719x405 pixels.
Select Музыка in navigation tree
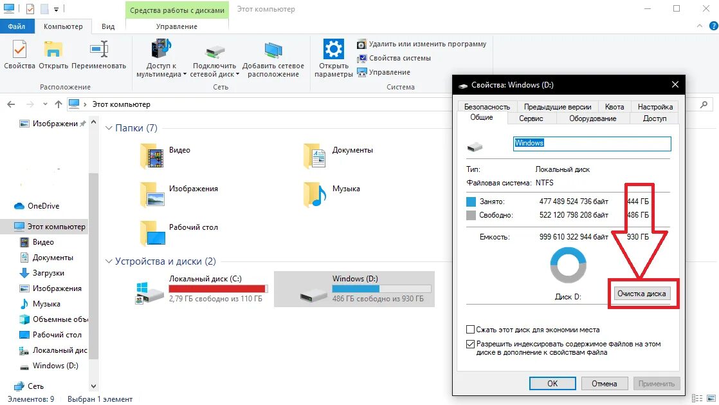tap(40, 304)
